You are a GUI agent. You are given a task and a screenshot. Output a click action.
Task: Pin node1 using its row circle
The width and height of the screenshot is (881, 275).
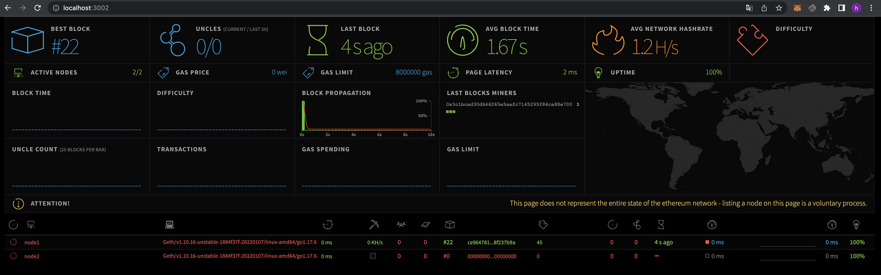coord(13,242)
